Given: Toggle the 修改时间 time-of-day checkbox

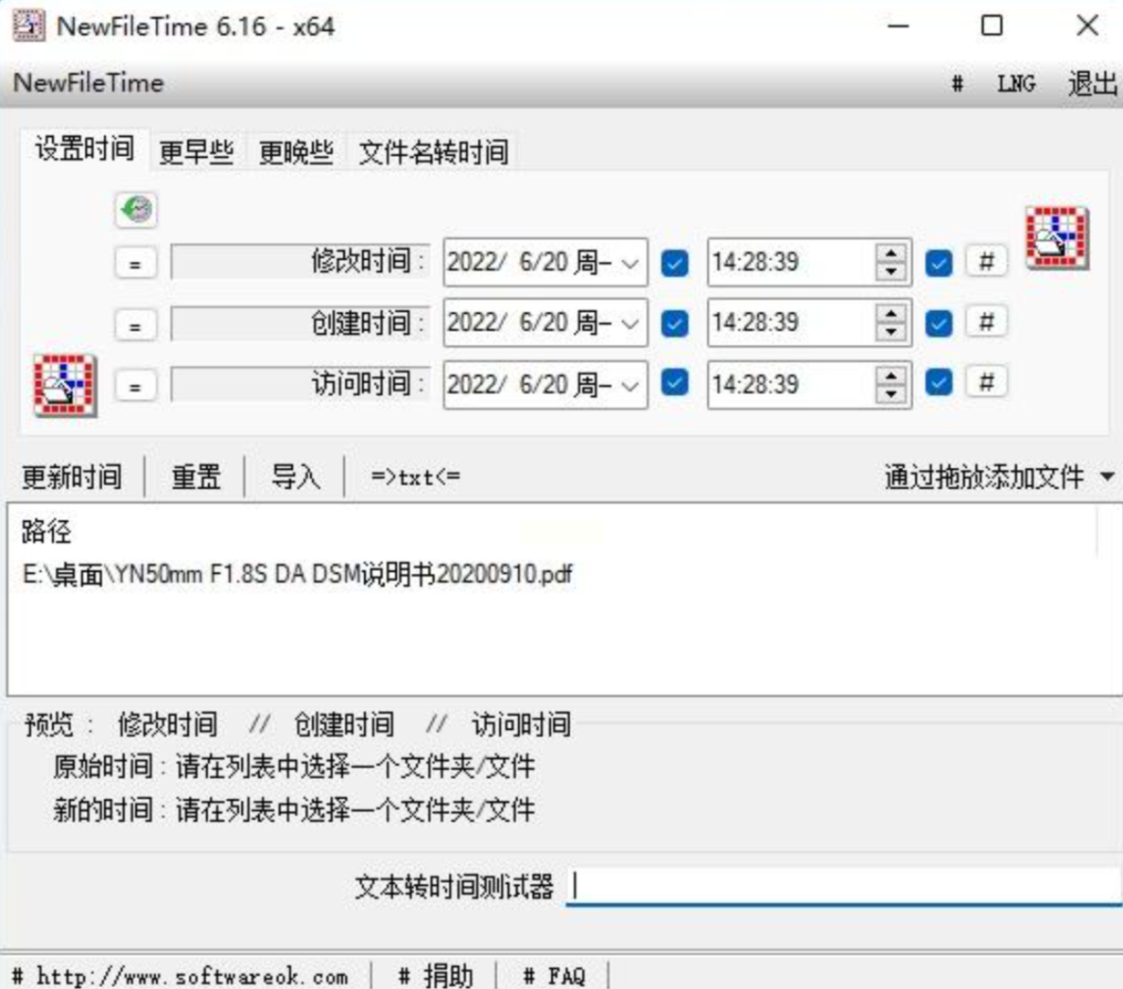Looking at the screenshot, I should tap(939, 263).
